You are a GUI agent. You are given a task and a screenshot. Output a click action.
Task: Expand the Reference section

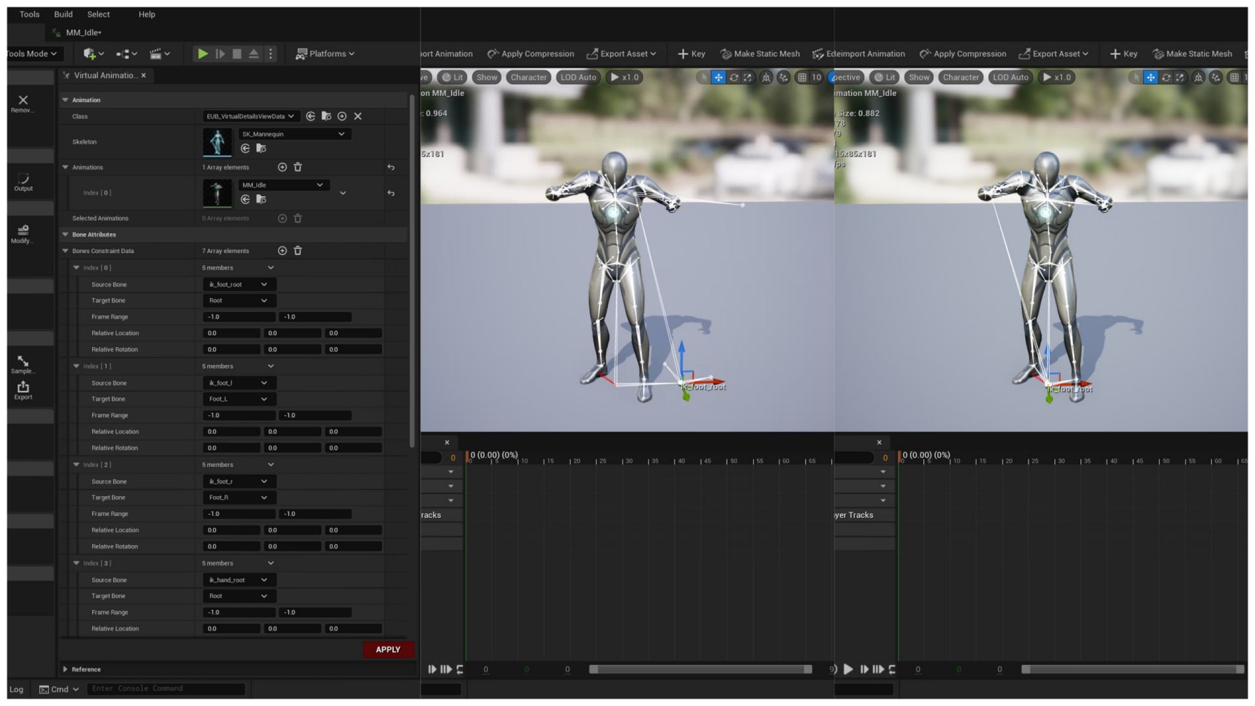coord(65,669)
